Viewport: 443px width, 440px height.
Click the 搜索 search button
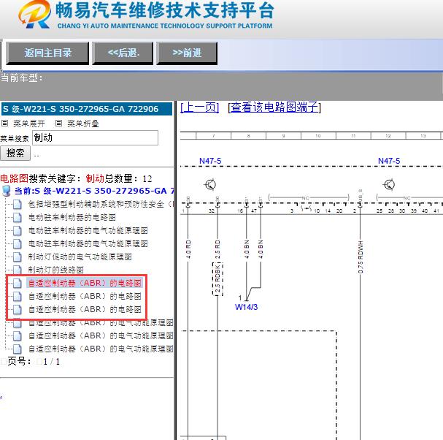15,153
